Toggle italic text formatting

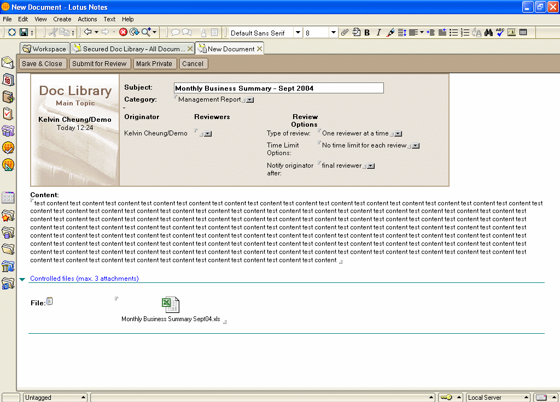tap(378, 33)
